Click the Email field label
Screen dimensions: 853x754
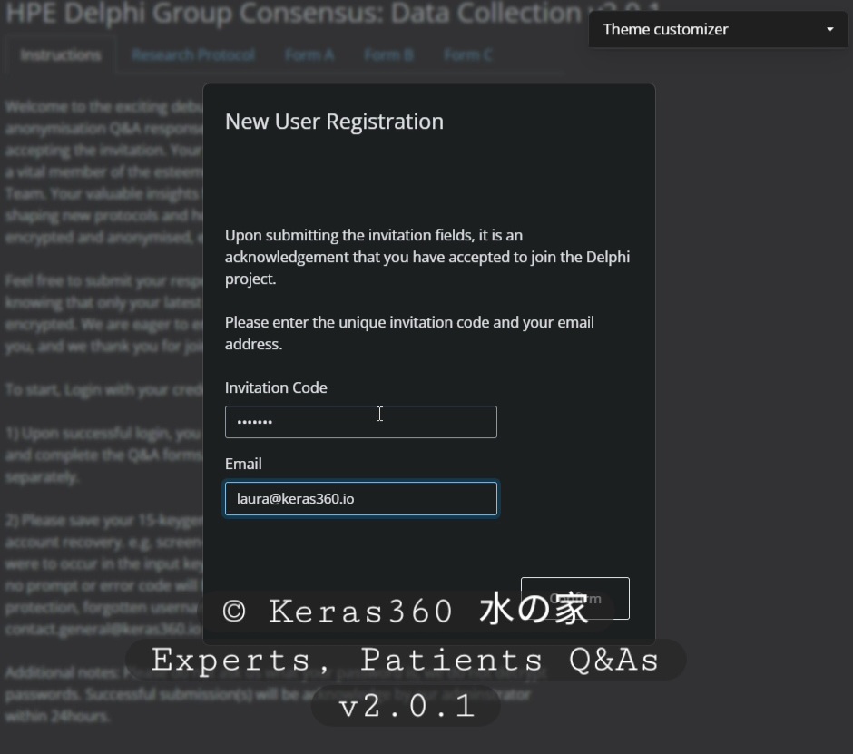pyautogui.click(x=243, y=464)
